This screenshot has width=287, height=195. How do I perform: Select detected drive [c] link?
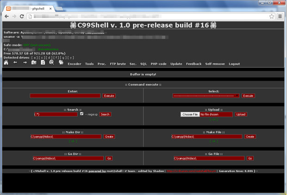coord(41,57)
